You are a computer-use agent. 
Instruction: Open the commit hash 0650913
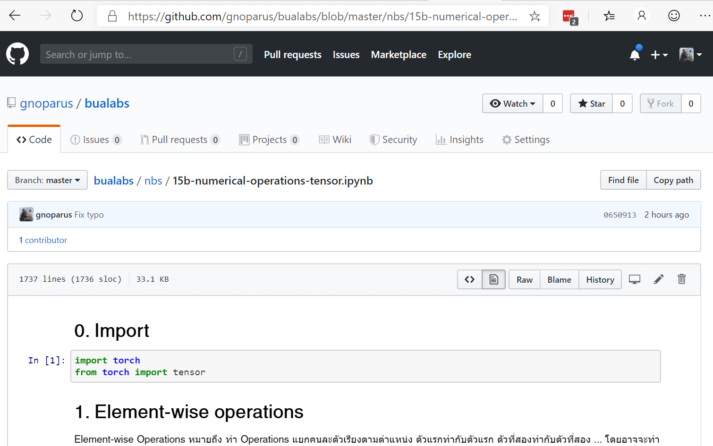click(620, 215)
